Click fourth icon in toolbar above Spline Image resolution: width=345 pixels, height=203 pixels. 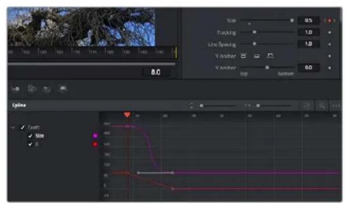pyautogui.click(x=63, y=88)
